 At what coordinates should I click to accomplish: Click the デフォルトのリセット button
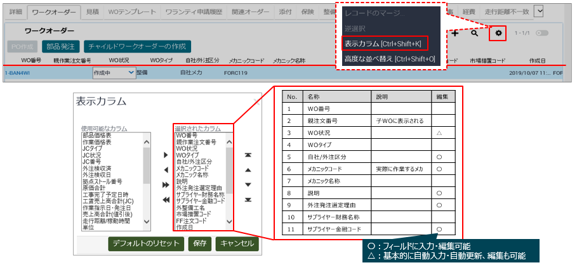146,243
